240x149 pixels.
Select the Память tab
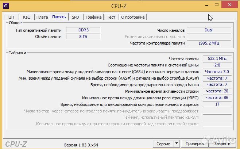59,17
